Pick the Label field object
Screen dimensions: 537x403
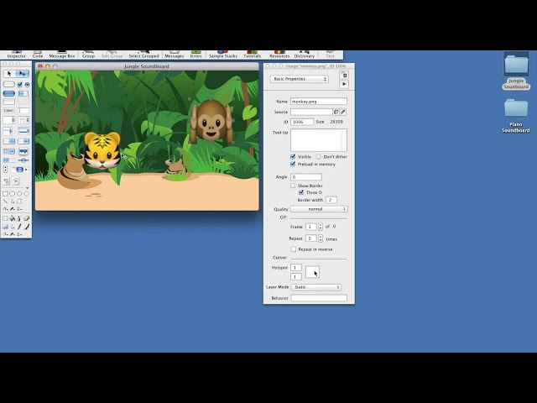click(x=9, y=110)
